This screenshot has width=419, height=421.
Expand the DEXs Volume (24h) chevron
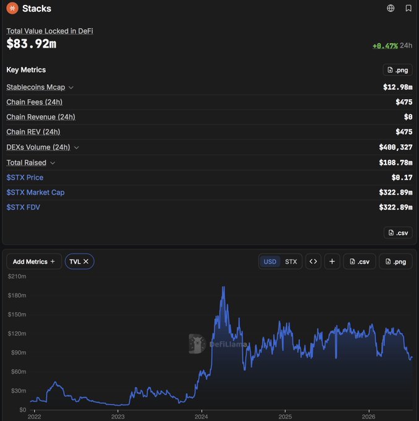tap(76, 147)
